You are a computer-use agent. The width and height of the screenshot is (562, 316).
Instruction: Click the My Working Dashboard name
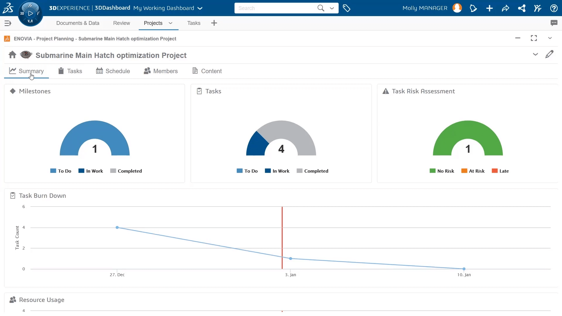click(164, 8)
